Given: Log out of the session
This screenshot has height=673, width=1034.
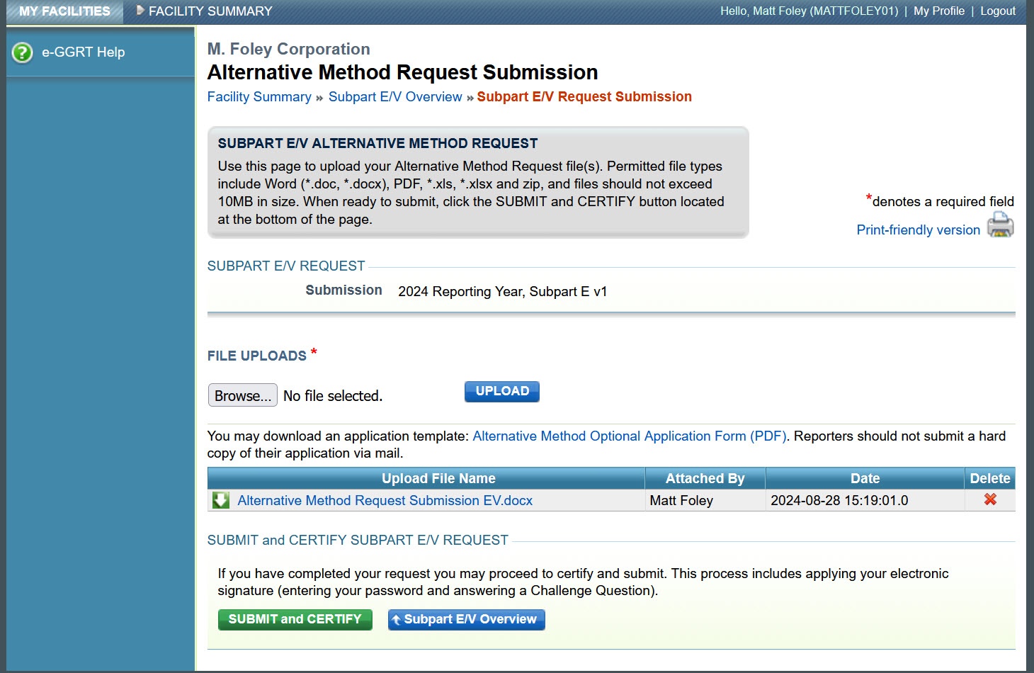Looking at the screenshot, I should (x=998, y=11).
